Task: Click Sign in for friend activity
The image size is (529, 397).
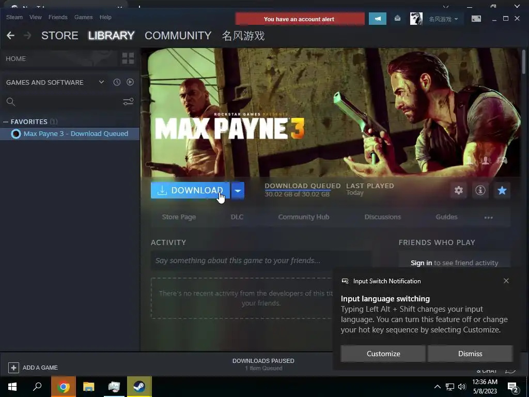Action: [421, 263]
